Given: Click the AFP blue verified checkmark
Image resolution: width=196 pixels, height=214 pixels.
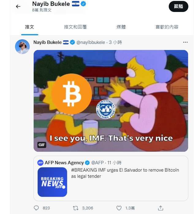Looking at the screenshot, I should 87,162.
